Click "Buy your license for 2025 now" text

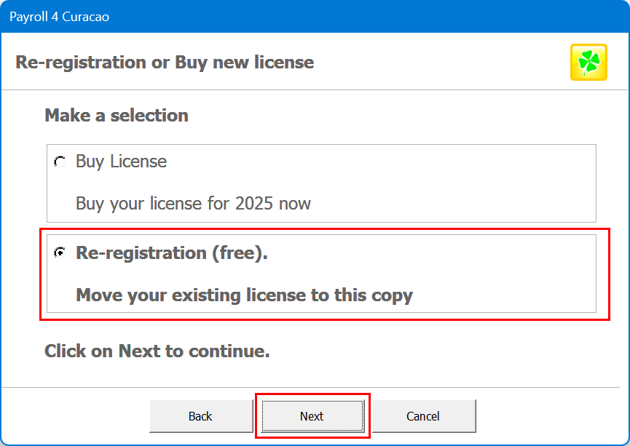(x=193, y=203)
